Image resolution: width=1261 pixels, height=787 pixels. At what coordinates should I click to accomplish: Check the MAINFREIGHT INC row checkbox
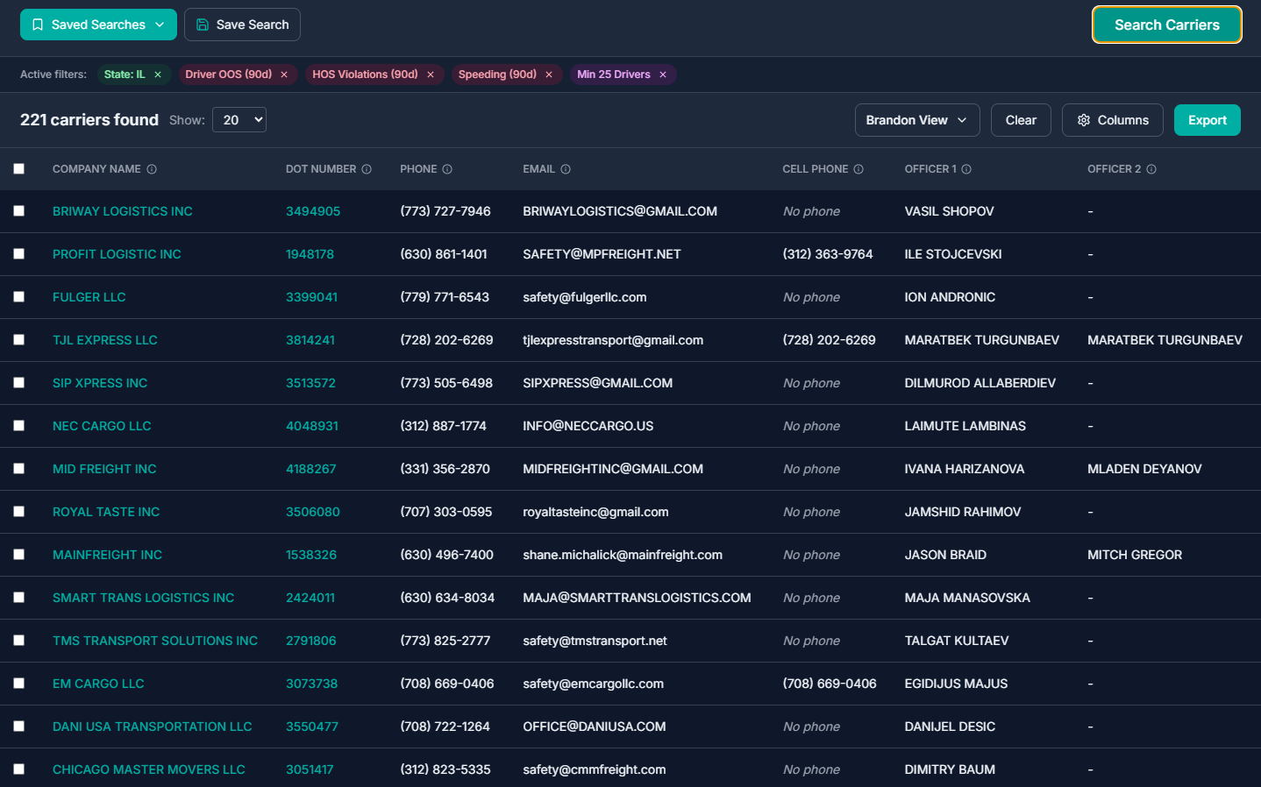pos(19,554)
